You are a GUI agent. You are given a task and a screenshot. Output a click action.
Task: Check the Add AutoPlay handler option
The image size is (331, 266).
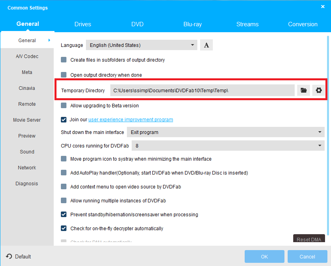[x=64, y=173]
